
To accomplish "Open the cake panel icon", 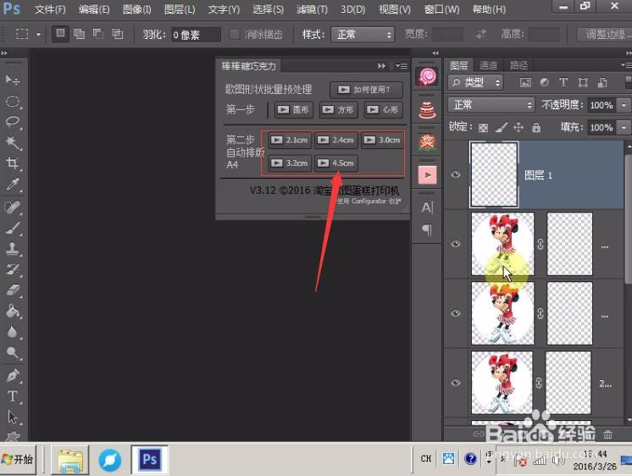I will pyautogui.click(x=427, y=109).
